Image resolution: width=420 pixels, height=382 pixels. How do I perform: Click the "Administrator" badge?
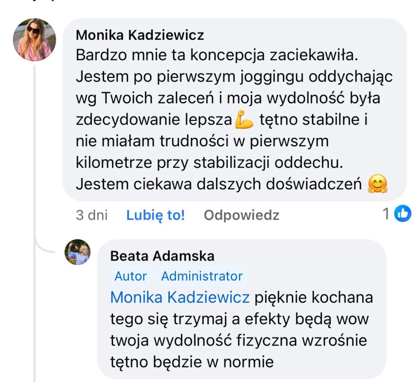point(201,276)
